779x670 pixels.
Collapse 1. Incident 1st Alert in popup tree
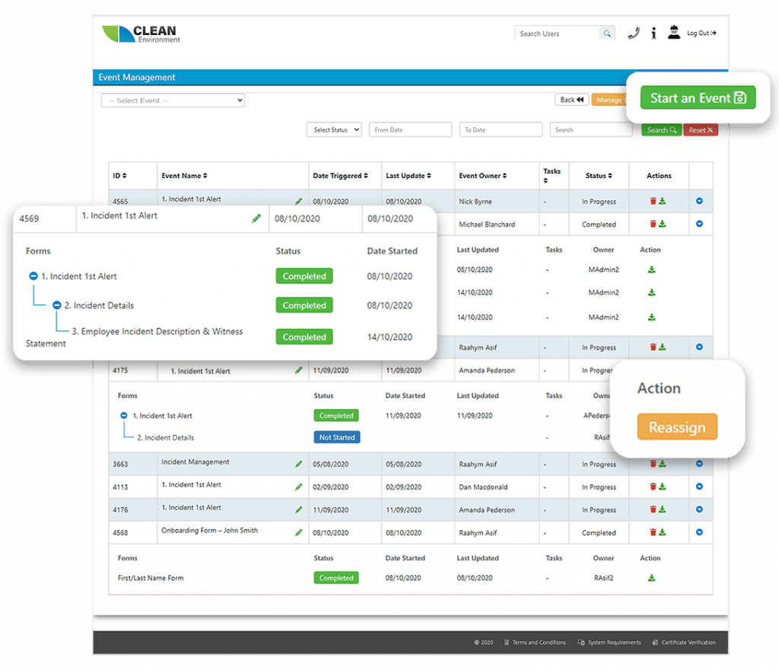point(33,276)
